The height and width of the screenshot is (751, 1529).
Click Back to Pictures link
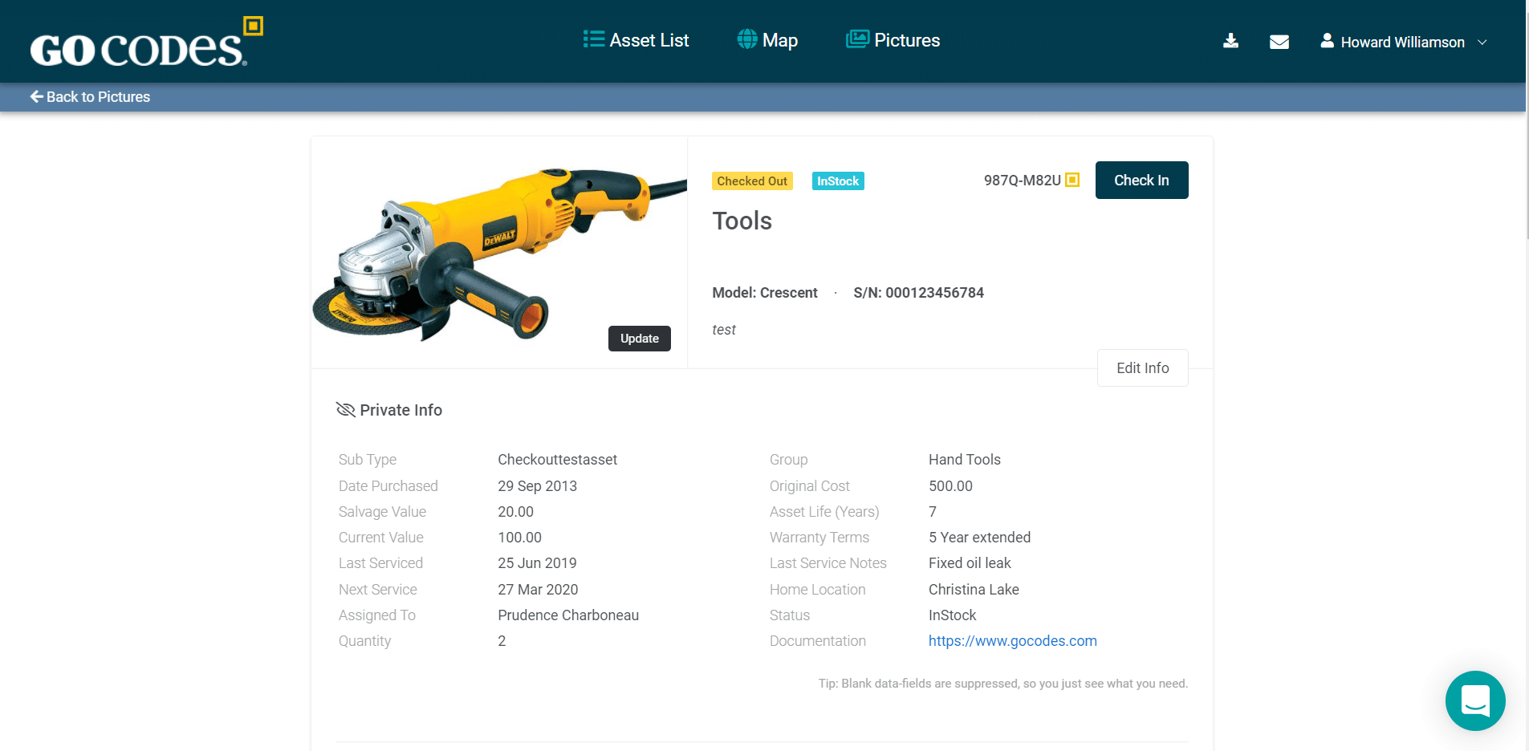point(90,97)
